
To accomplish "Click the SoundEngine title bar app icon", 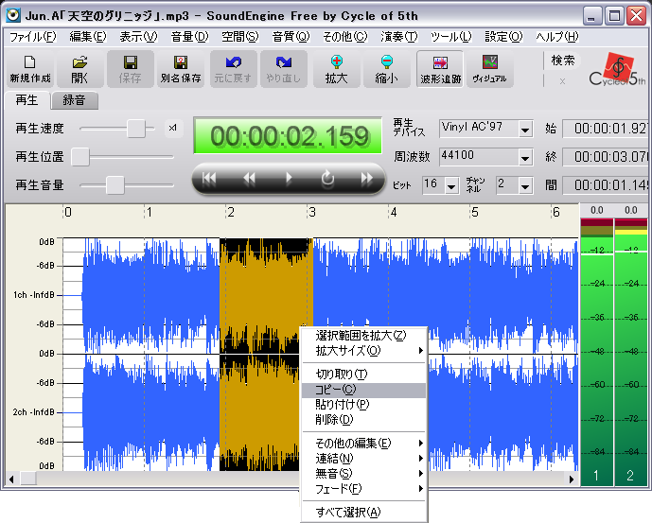I will coord(13,15).
